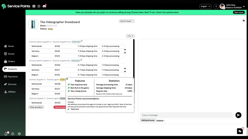The image size is (248, 139).
Task: Select Germany €9,46 row
Action: coord(77,51)
